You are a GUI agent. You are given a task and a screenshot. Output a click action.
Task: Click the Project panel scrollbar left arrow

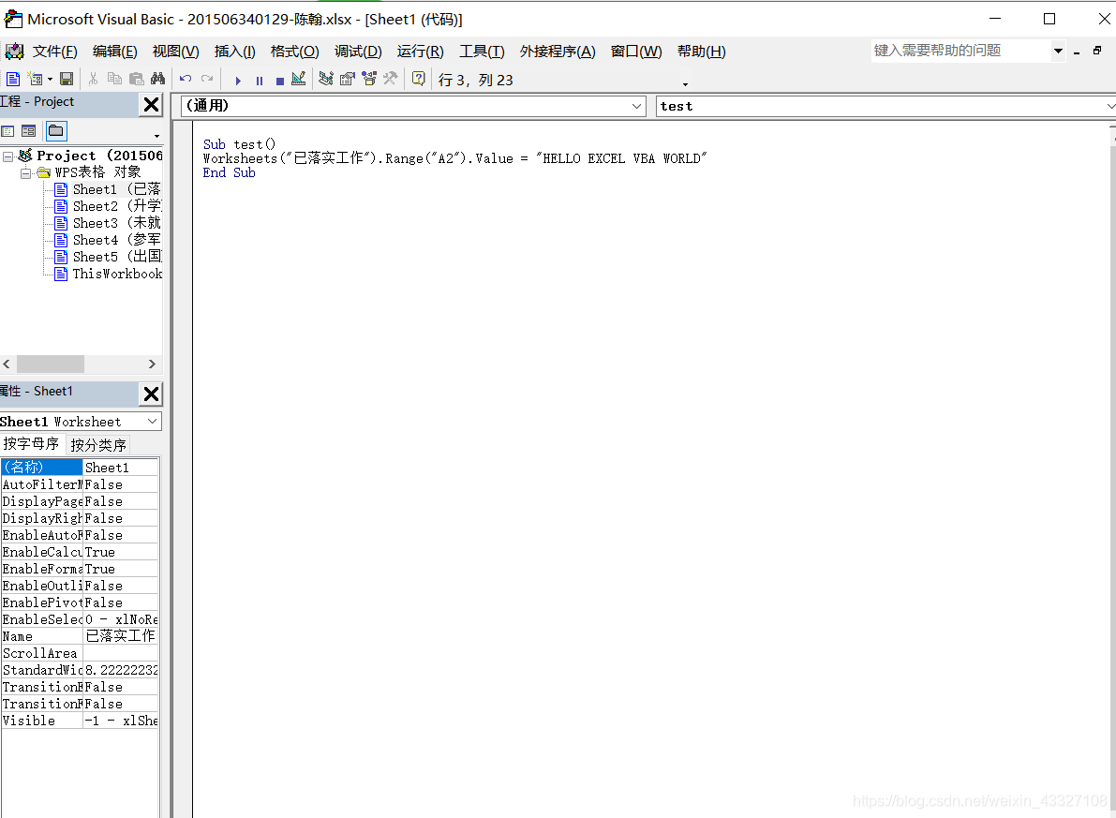click(x=7, y=364)
